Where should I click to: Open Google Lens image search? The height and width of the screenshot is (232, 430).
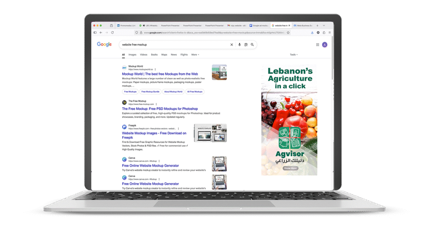click(246, 44)
